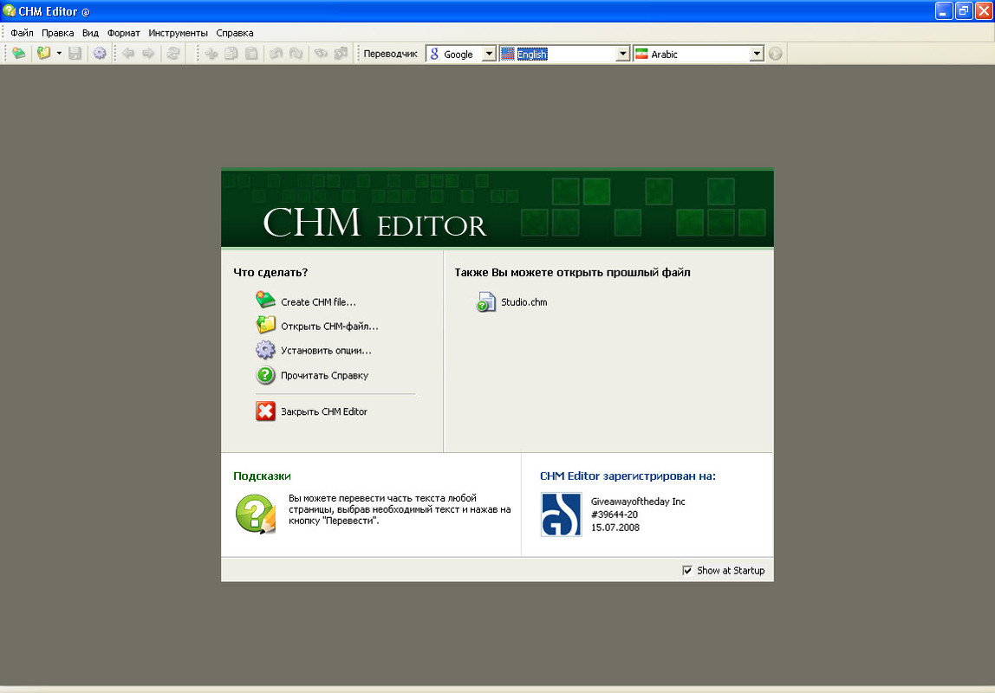Viewport: 995px width, 693px height.
Task: Click the cut scissors toolbar icon
Action: point(211,54)
